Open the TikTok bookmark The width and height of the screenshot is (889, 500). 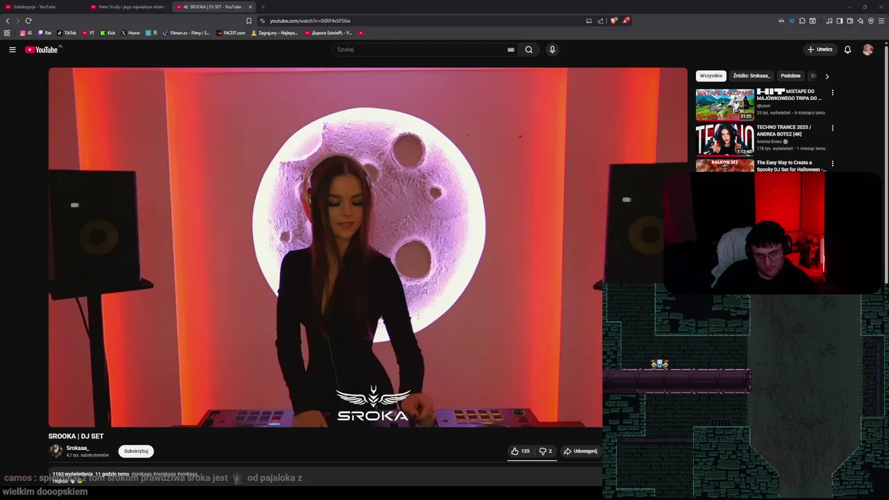(x=67, y=33)
